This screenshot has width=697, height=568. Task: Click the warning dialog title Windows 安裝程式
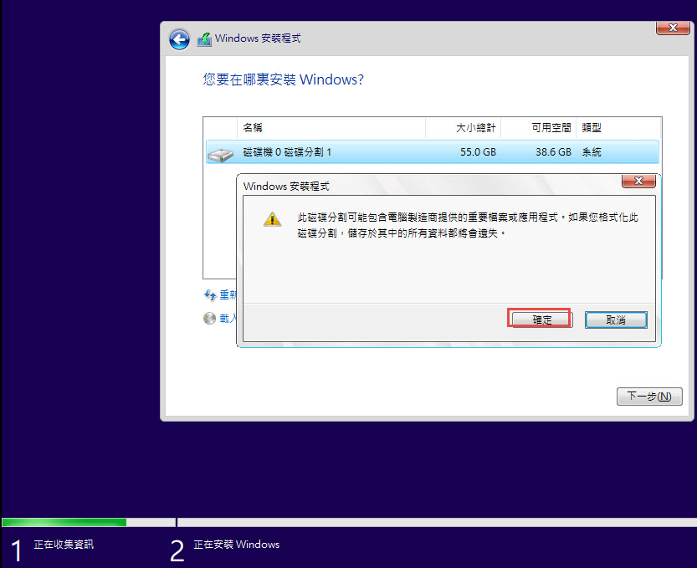(286, 187)
